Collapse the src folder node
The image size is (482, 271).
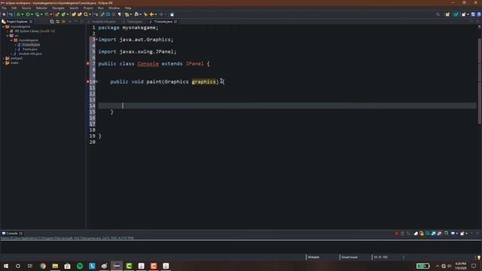(x=8, y=35)
